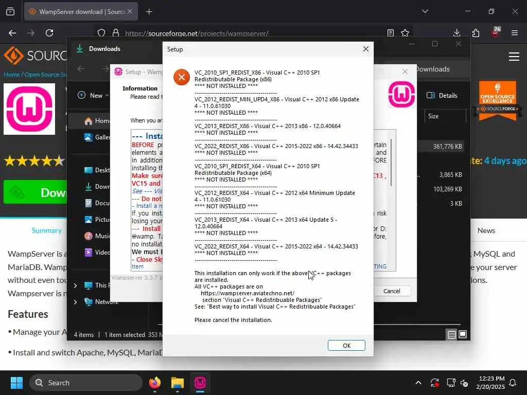Switch to the Summary tab on SourceForge
This screenshot has width=527, height=395.
(46, 230)
